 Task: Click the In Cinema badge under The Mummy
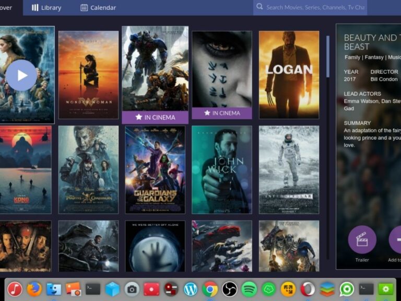click(221, 113)
